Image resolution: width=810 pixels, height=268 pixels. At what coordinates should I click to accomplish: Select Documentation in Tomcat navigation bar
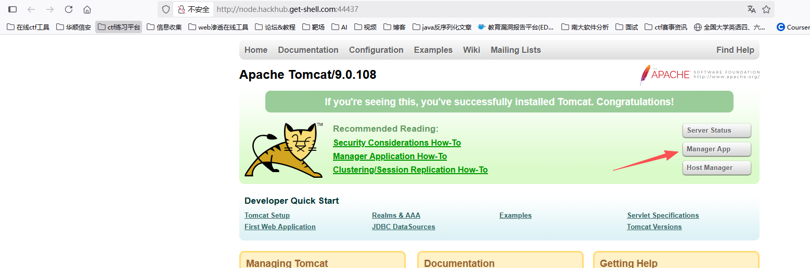(308, 50)
